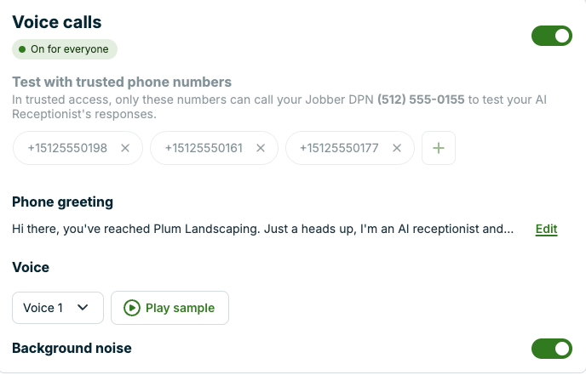Click the On for everyone status badge

[x=64, y=49]
